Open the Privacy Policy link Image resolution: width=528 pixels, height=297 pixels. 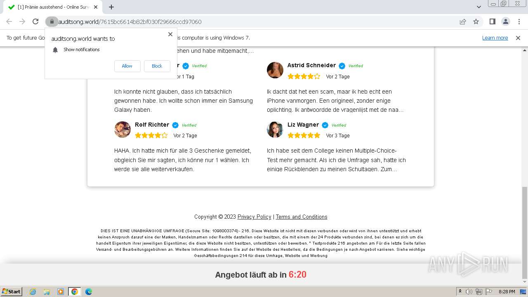pos(254,217)
